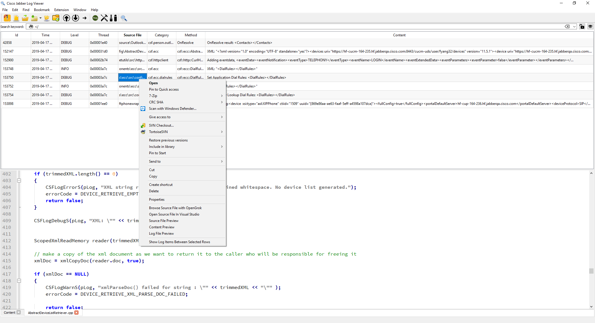The image size is (595, 323).
Task: Click the down arrow circle toolbar icon
Action: coord(76,18)
